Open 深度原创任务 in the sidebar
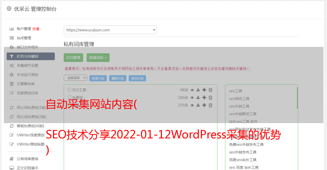 (28, 93)
